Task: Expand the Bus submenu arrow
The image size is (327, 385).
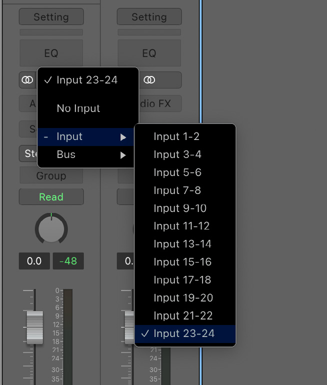Action: tap(123, 155)
